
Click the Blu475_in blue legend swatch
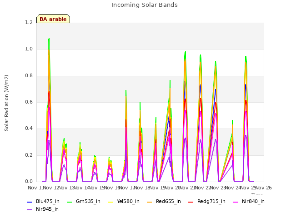click(29, 202)
